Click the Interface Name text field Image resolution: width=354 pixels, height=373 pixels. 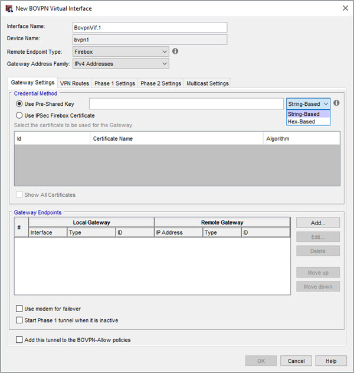tap(149, 27)
